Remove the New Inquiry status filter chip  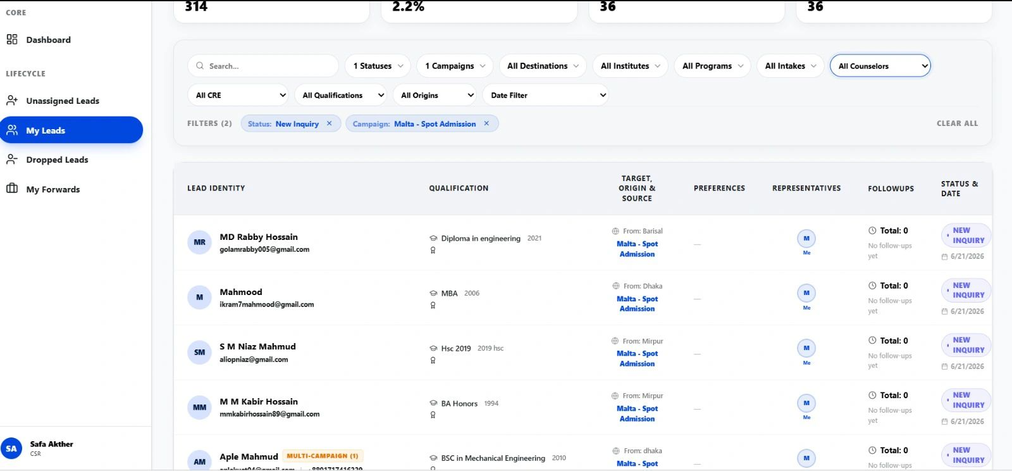point(329,123)
